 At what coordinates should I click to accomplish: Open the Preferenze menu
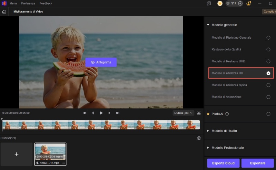coord(28,3)
